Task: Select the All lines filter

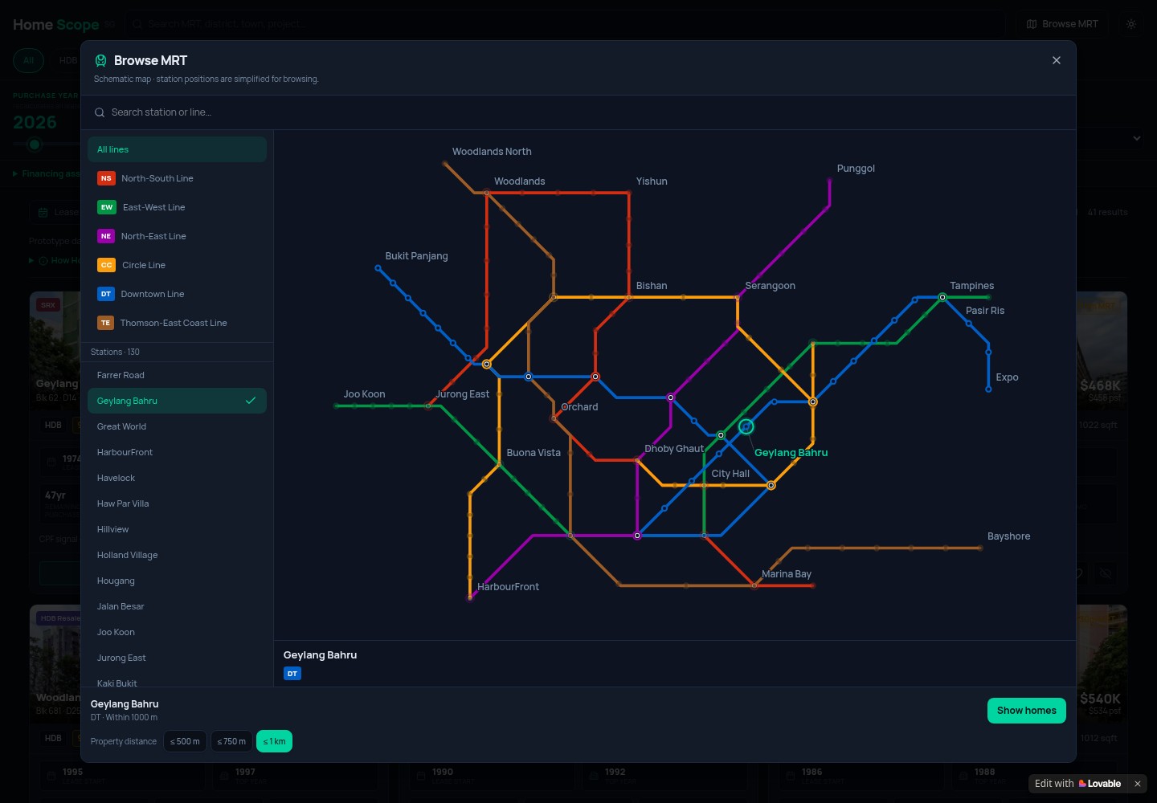Action: (x=177, y=149)
